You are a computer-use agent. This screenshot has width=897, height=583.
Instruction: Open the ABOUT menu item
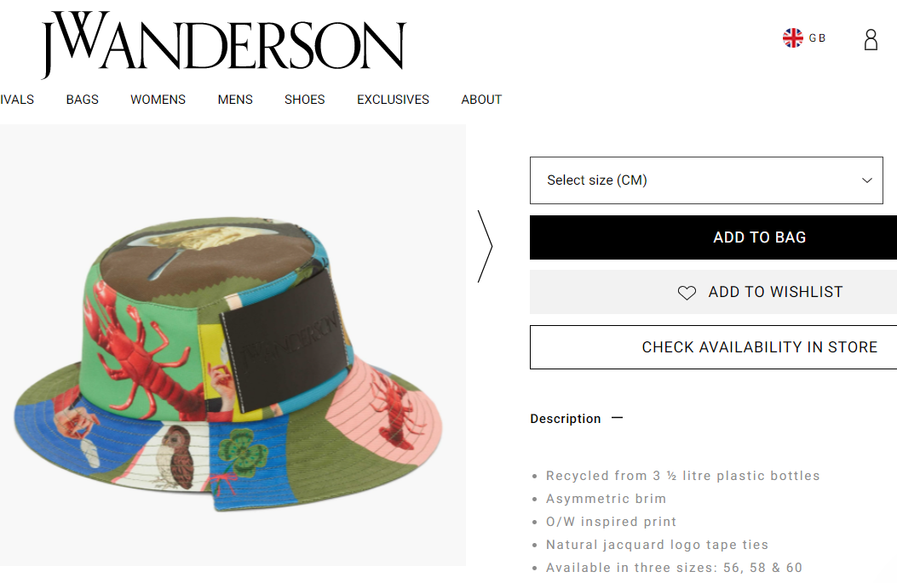click(x=481, y=100)
